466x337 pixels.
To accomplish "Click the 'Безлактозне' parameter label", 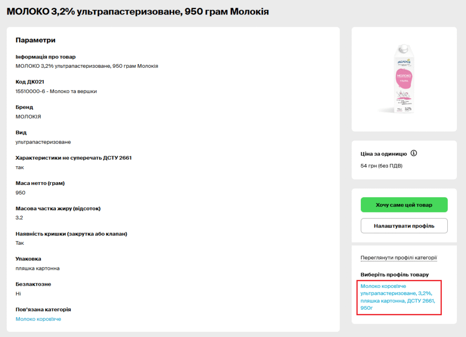I will 33,284.
